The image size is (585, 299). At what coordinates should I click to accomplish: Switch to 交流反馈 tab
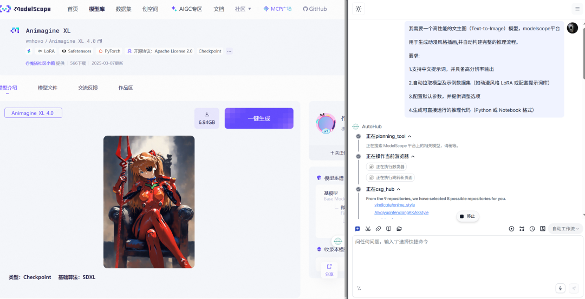[88, 88]
